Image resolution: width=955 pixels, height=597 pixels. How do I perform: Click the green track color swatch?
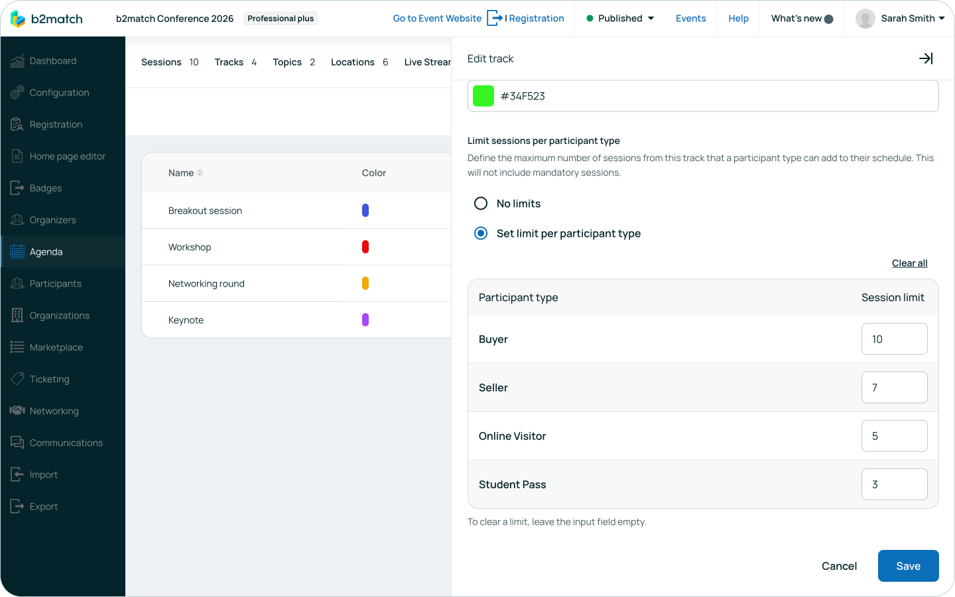[483, 96]
